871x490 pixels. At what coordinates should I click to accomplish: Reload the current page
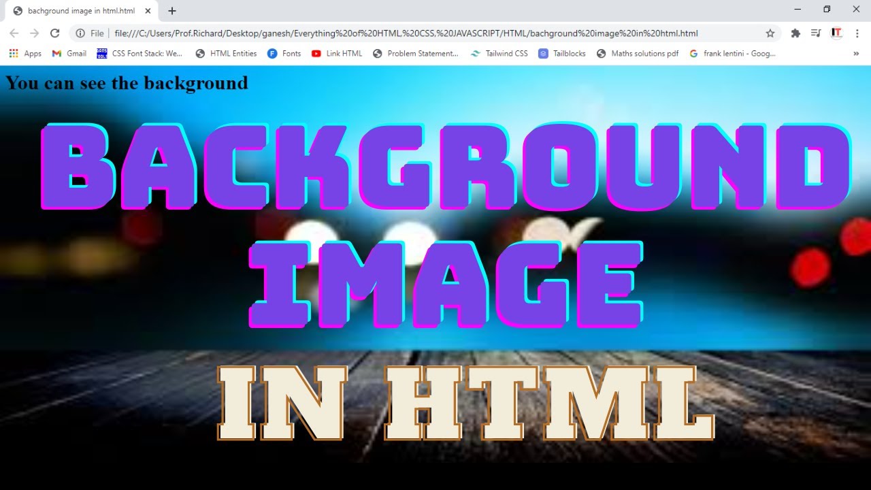55,33
